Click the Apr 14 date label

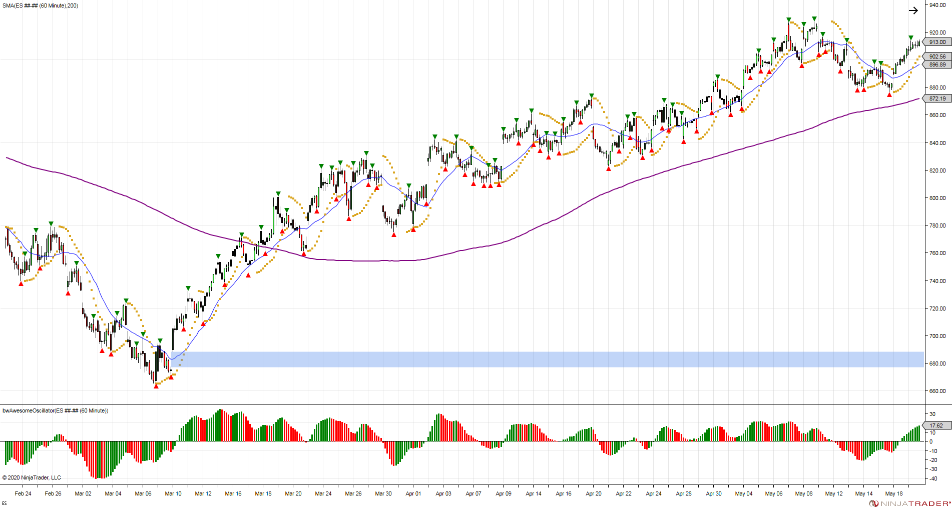click(534, 493)
